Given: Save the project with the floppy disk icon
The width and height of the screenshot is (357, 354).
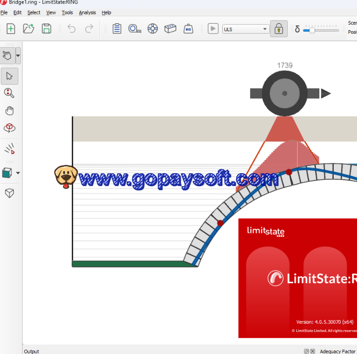Looking at the screenshot, I should tap(46, 29).
